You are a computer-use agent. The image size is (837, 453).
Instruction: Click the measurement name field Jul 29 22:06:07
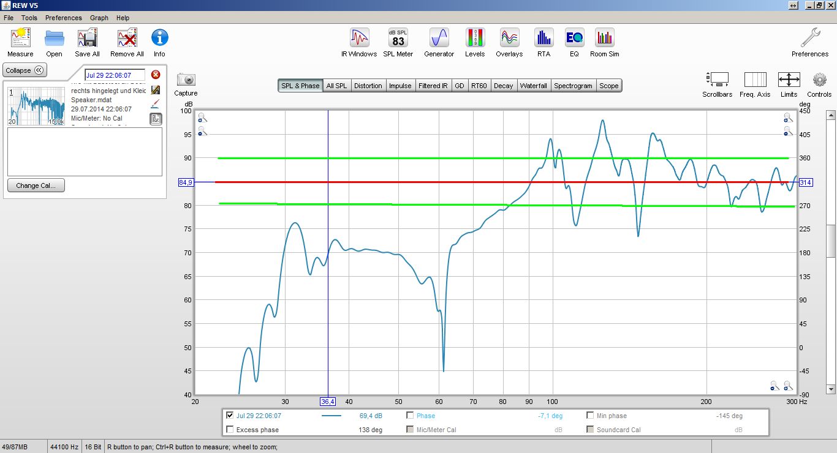click(115, 75)
